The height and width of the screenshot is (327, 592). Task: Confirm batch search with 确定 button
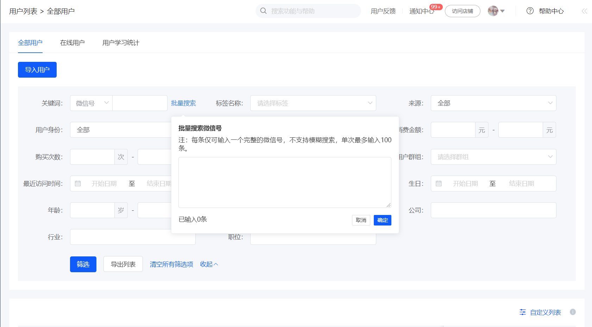383,220
